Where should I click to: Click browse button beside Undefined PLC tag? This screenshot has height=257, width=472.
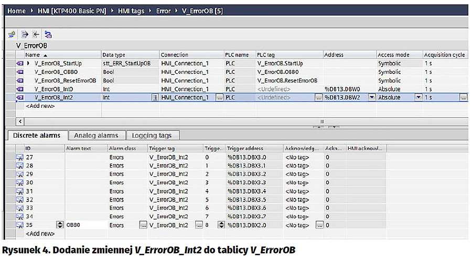point(318,97)
